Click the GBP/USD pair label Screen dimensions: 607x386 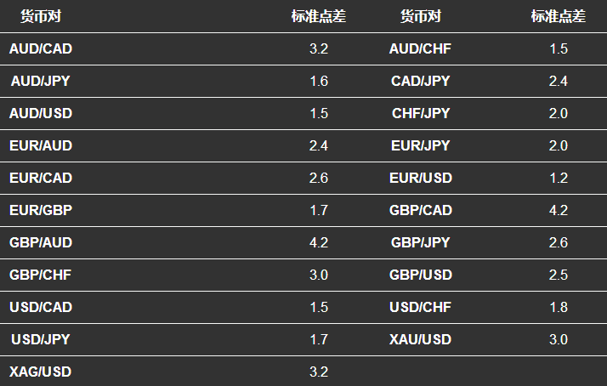tap(421, 275)
